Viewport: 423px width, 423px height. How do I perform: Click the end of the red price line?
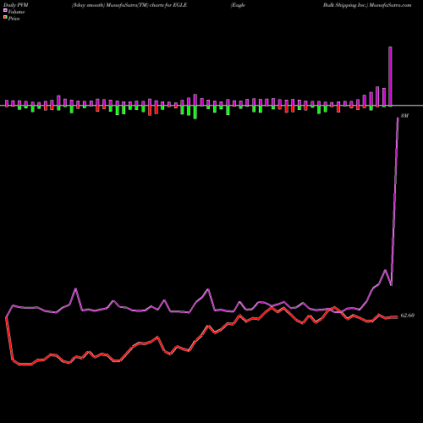398,317
